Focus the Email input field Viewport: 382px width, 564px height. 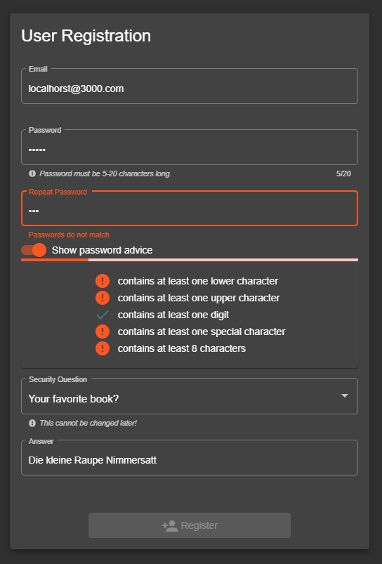point(190,86)
